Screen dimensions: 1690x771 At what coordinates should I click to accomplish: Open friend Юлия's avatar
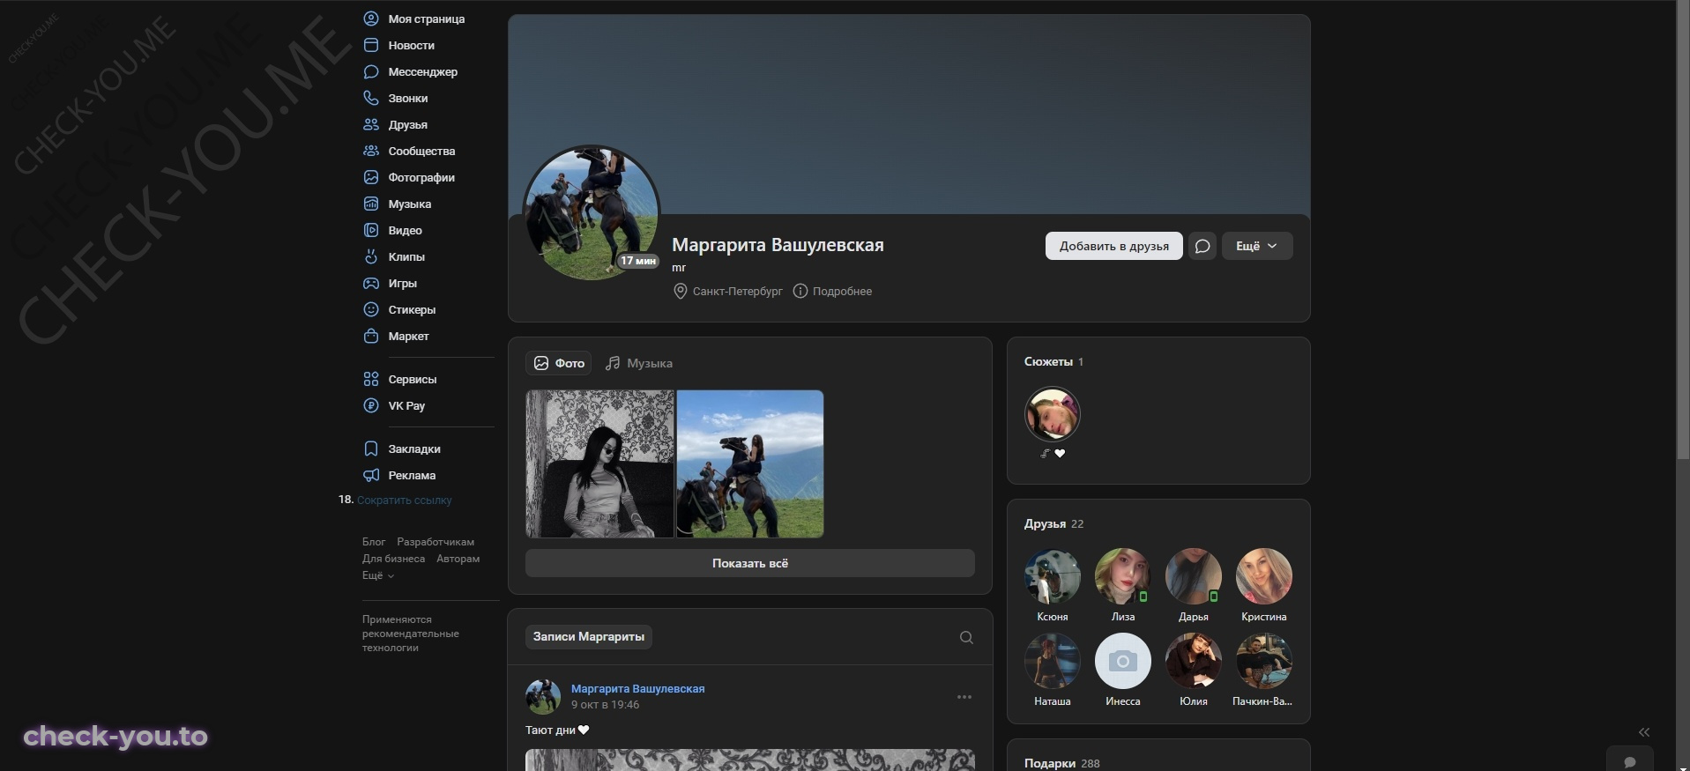click(1194, 661)
